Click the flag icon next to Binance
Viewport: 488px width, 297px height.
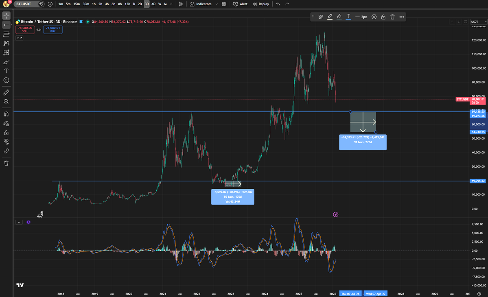(x=81, y=22)
